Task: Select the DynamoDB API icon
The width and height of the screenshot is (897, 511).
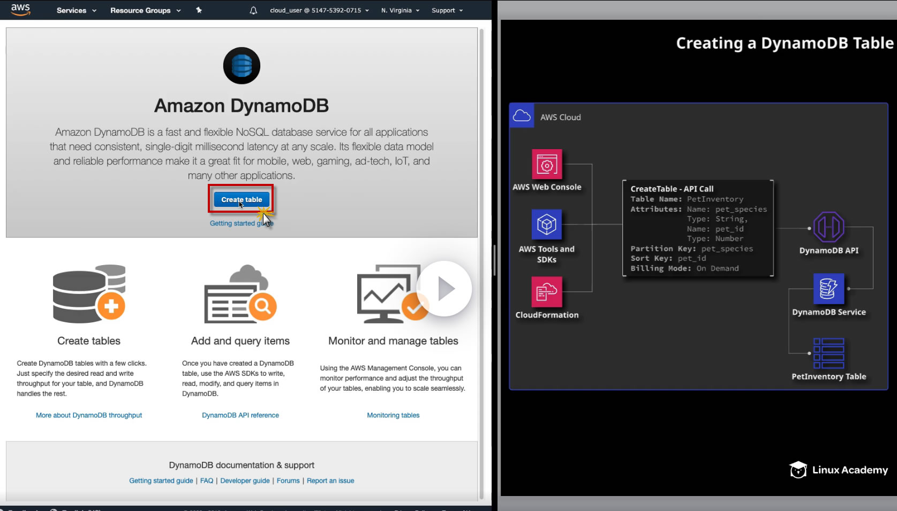Action: [828, 227]
